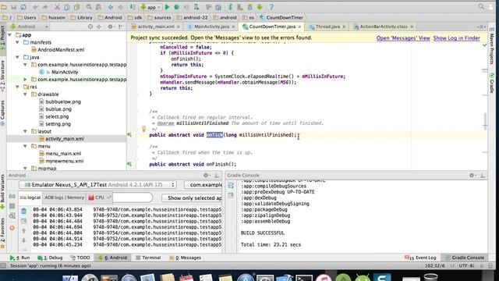This screenshot has width=499, height=281.
Task: Toggle the Build Variants tool window
Action: pos(2,191)
